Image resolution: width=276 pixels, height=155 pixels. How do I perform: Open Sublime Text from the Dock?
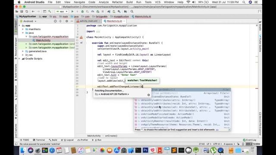point(174,150)
